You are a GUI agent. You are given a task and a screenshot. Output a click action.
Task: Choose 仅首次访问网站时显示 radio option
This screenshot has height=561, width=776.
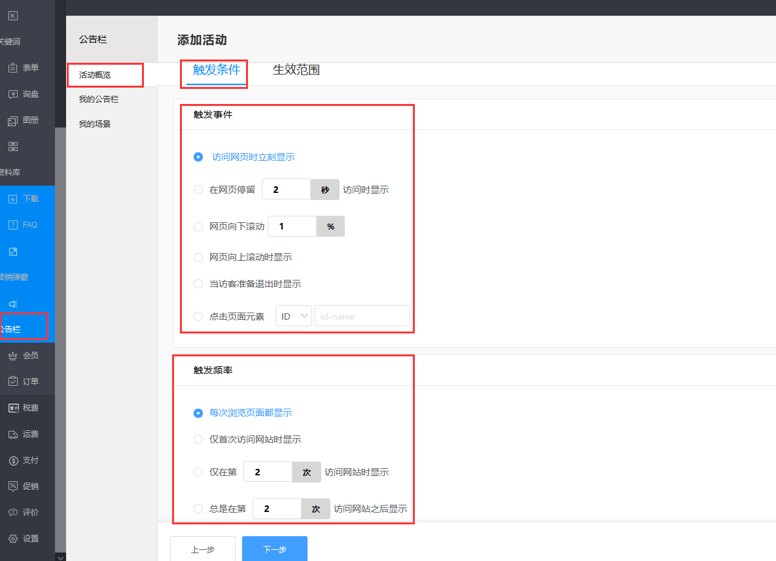(x=198, y=439)
